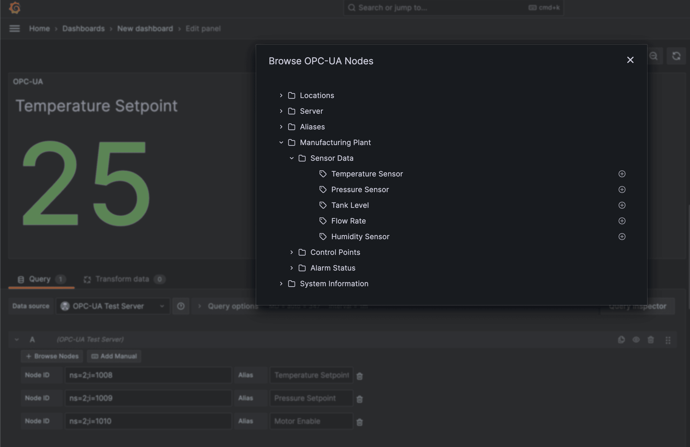The width and height of the screenshot is (690, 447).
Task: Click the Control Points folder icon
Action: [x=302, y=252]
